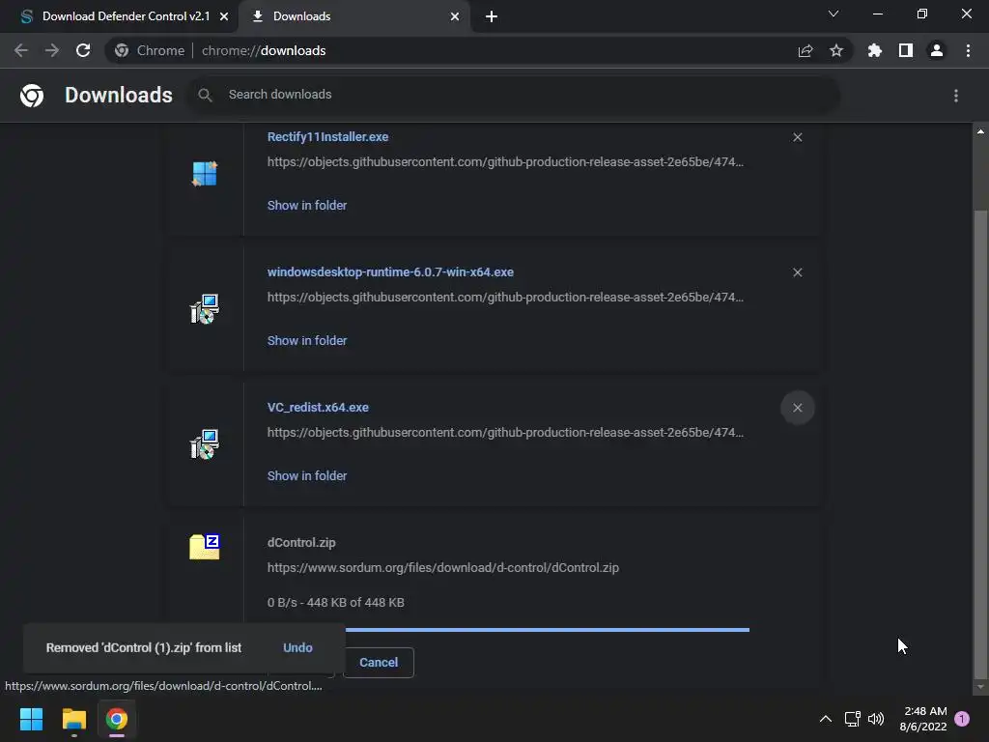This screenshot has width=989, height=742.
Task: Cancel the dControl.zip download
Action: click(x=379, y=663)
